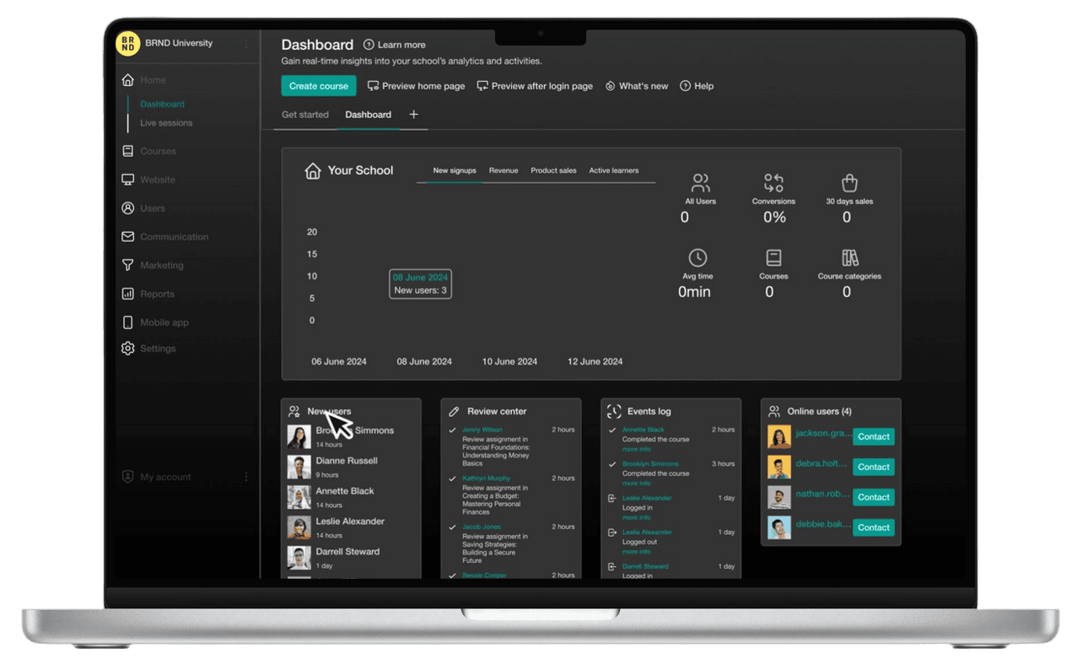Open the Website monitor icon in sidebar
This screenshot has width=1083, height=670.
pyautogui.click(x=128, y=180)
